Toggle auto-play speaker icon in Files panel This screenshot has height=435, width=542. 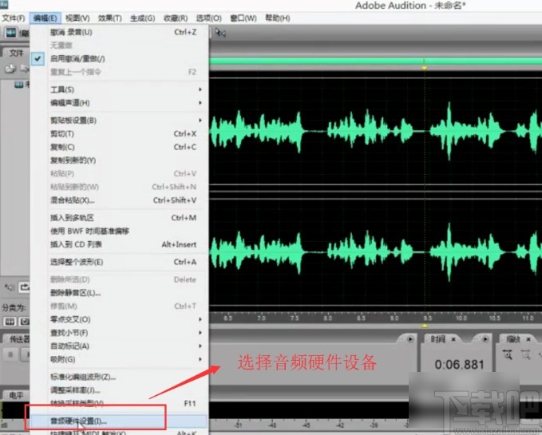[10, 287]
